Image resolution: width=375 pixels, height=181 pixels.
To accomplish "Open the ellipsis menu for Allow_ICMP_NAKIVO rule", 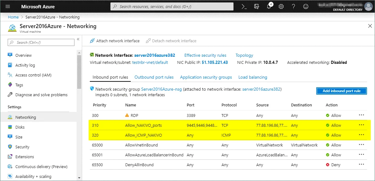I will (361, 135).
